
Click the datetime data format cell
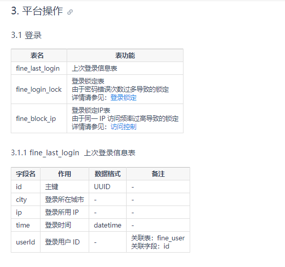pyautogui.click(x=108, y=225)
